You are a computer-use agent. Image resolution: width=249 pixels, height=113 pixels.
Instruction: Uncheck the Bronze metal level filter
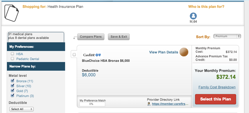point(12,81)
